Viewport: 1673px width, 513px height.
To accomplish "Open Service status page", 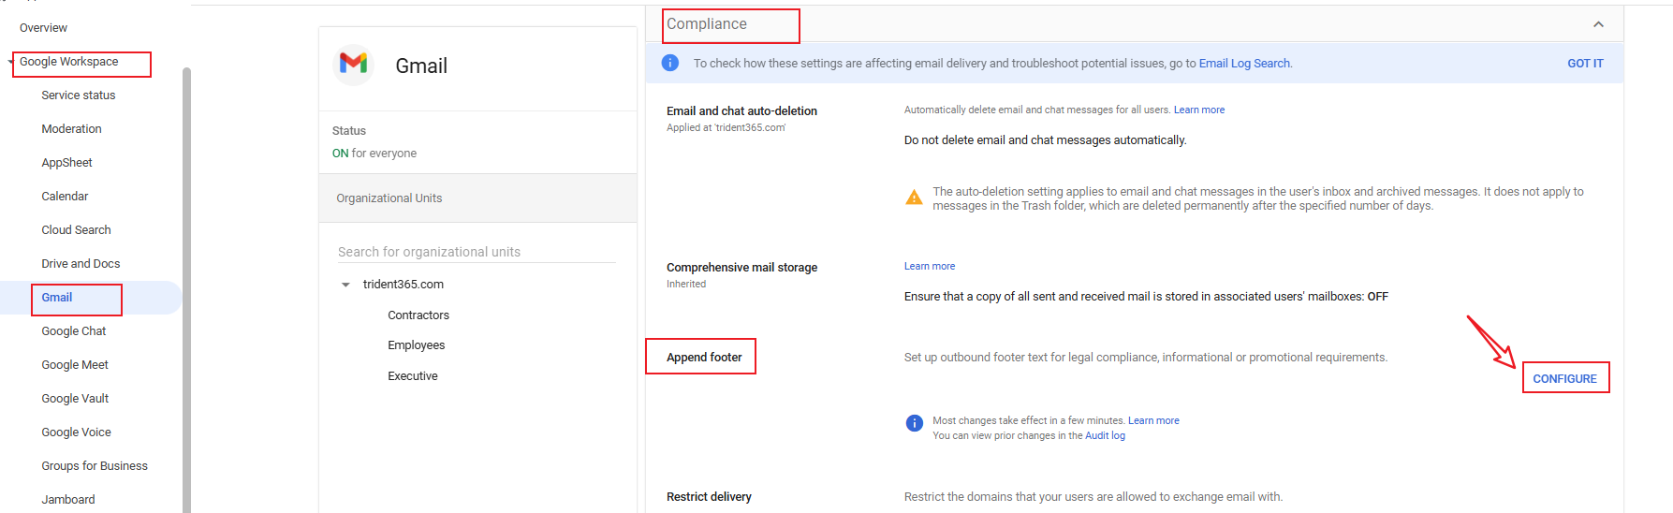I will pyautogui.click(x=79, y=95).
